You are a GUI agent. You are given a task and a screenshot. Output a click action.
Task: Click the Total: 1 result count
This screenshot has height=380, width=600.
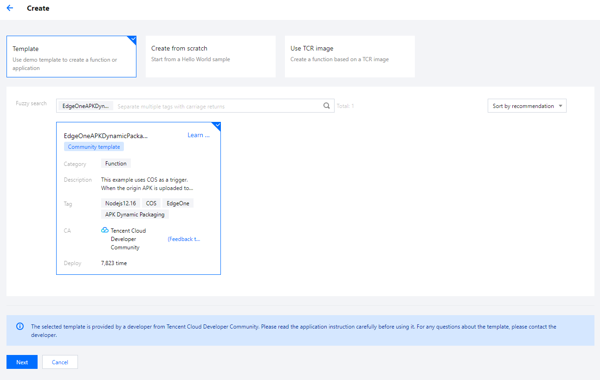345,106
